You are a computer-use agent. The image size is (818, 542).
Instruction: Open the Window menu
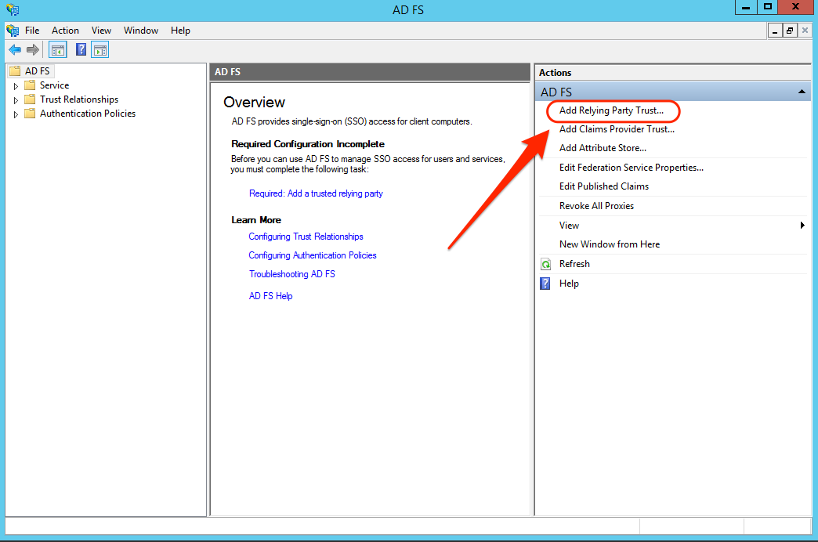pos(141,31)
